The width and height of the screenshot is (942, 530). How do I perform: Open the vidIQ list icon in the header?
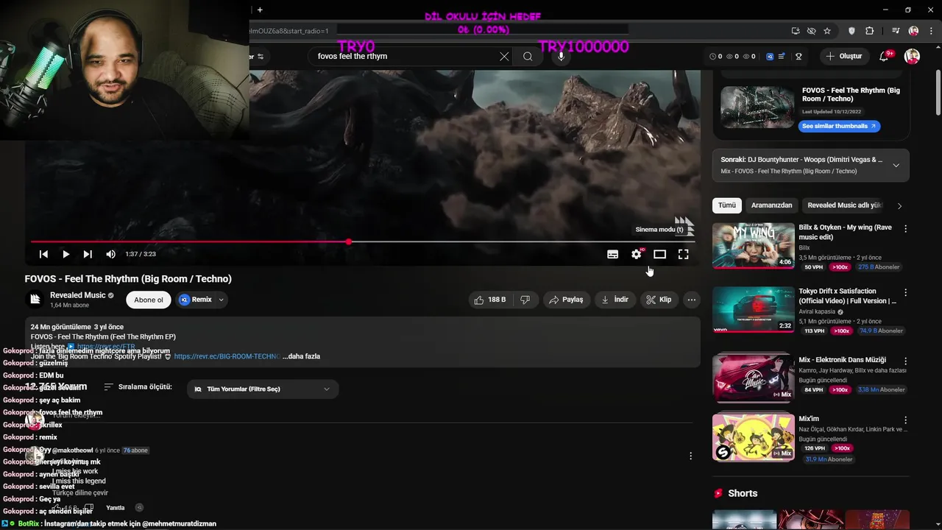(x=782, y=56)
